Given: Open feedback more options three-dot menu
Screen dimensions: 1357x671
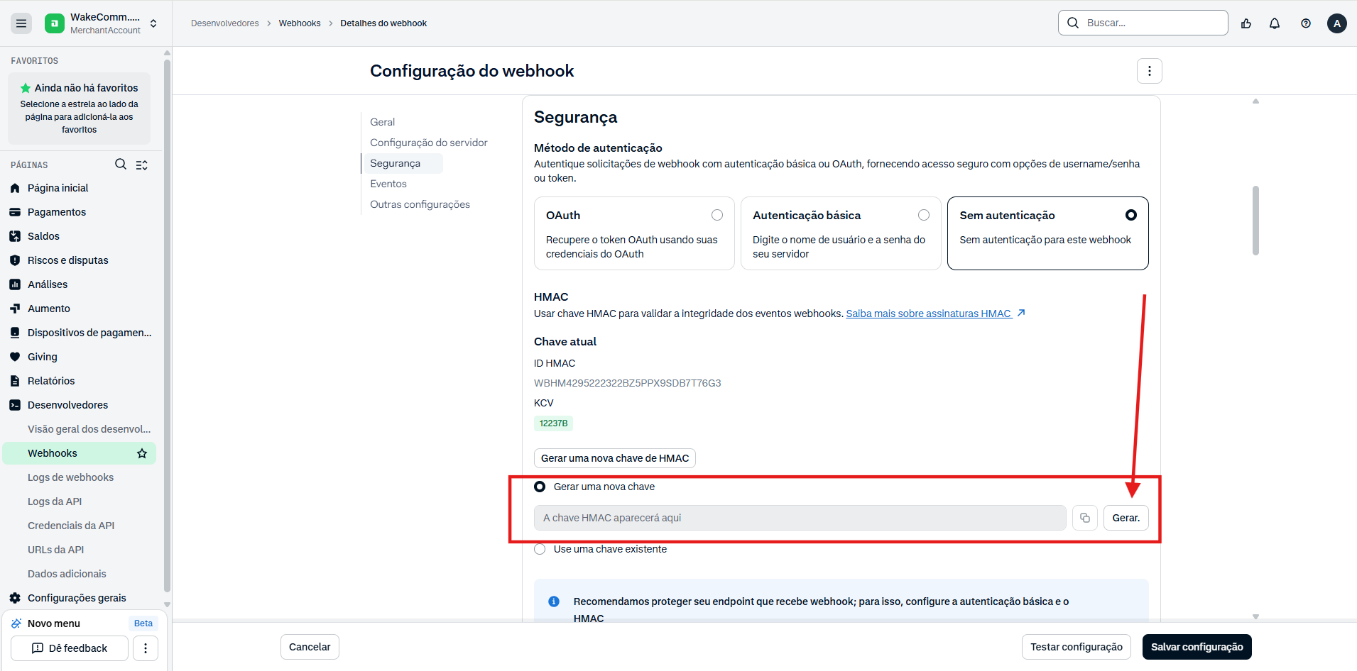Looking at the screenshot, I should pyautogui.click(x=146, y=648).
